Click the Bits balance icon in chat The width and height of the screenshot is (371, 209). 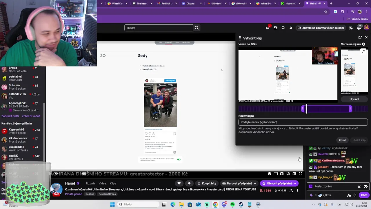(311, 195)
